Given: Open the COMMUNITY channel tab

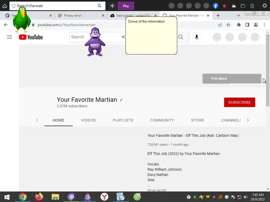Looking at the screenshot, I should 162,120.
